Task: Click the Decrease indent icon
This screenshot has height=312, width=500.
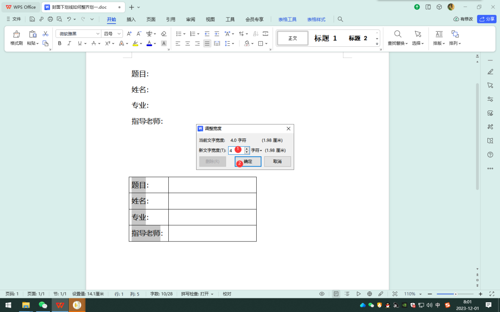Action: (207, 34)
